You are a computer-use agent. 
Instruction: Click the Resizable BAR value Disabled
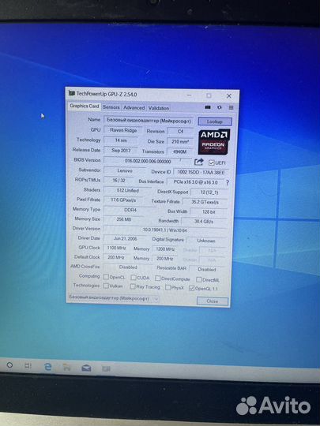[x=207, y=270]
